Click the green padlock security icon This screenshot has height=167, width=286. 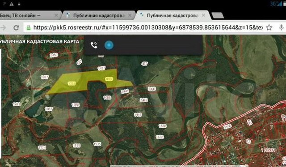[x=29, y=28]
